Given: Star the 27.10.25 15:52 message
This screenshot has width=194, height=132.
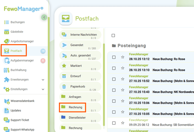Looking at the screenshot, I should point(122,79).
